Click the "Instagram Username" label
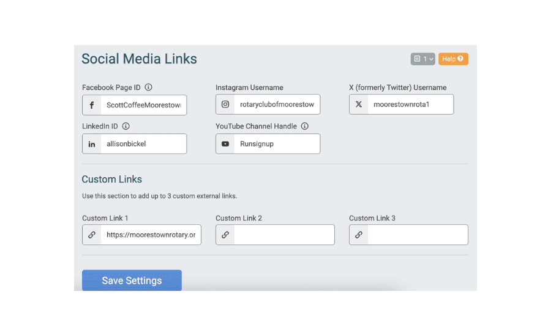 click(249, 88)
